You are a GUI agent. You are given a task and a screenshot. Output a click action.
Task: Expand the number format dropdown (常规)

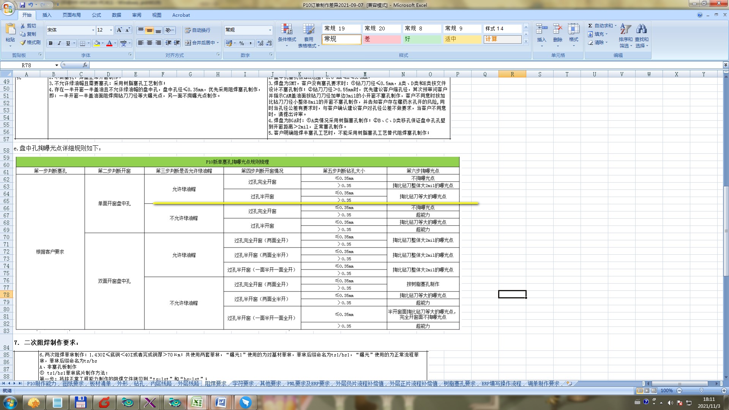[270, 30]
